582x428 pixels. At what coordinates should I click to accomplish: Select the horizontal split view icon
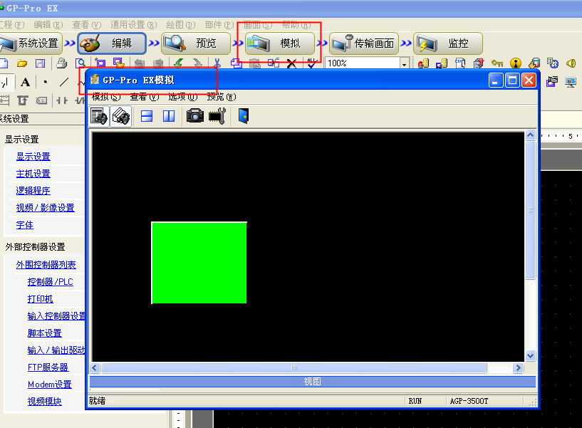pyautogui.click(x=147, y=116)
